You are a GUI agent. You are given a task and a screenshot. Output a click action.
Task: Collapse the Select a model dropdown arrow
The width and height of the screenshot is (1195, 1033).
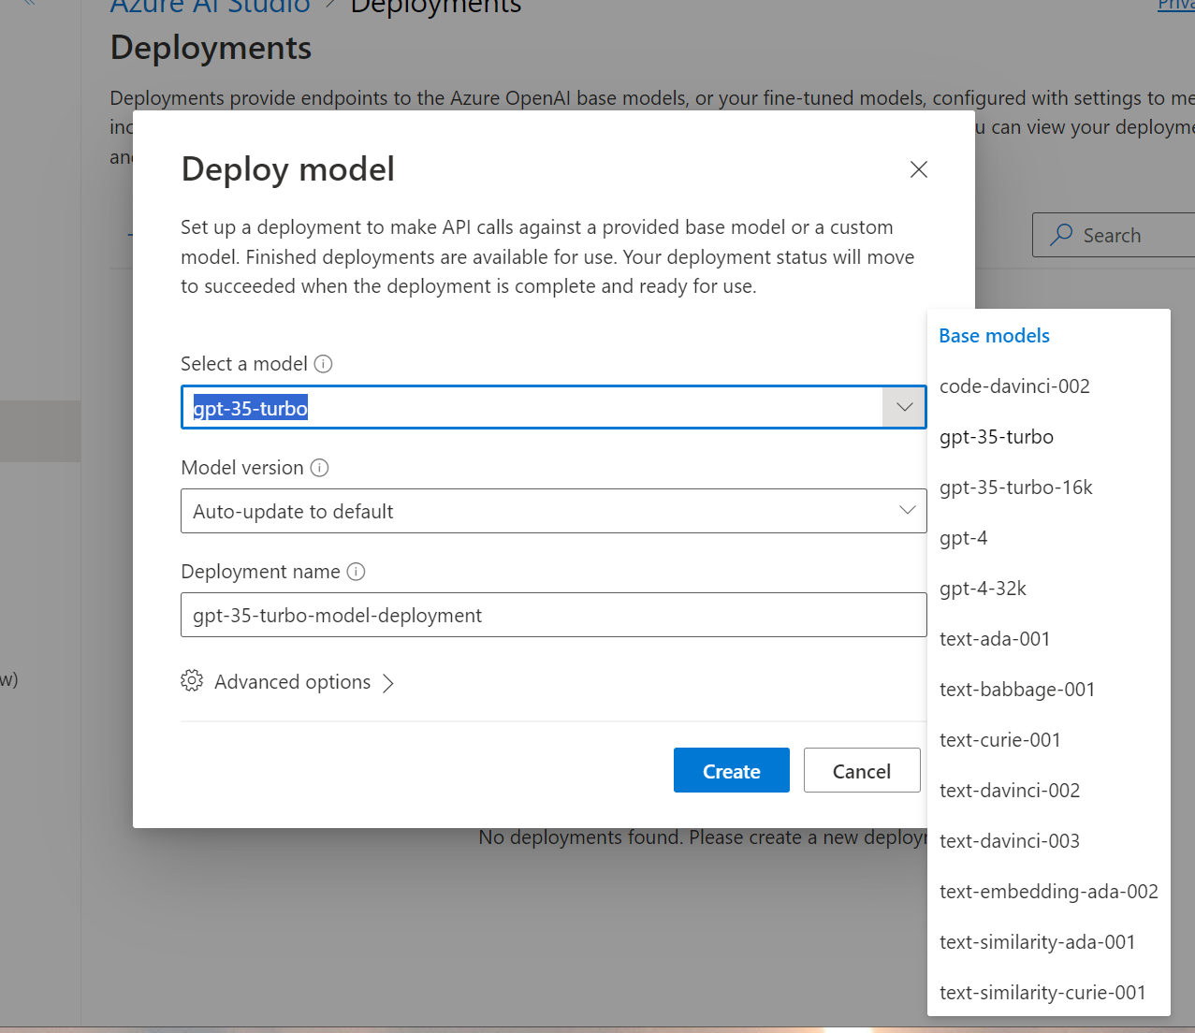pyautogui.click(x=904, y=407)
